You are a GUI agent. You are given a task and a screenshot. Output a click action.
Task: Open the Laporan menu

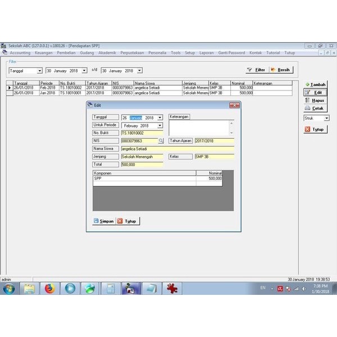pos(207,53)
